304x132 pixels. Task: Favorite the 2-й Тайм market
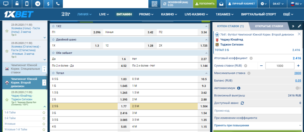(44, 118)
